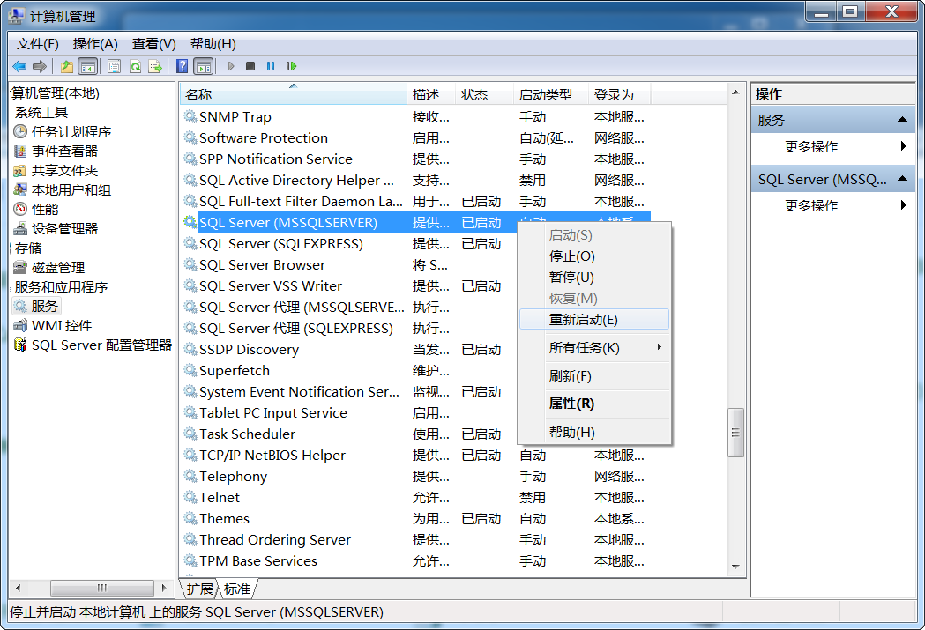
Task: Select 共享文件夹 in the tree
Action: point(65,171)
